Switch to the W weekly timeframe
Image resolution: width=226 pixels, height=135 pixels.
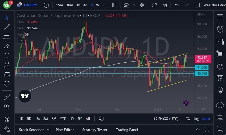click(98, 5)
